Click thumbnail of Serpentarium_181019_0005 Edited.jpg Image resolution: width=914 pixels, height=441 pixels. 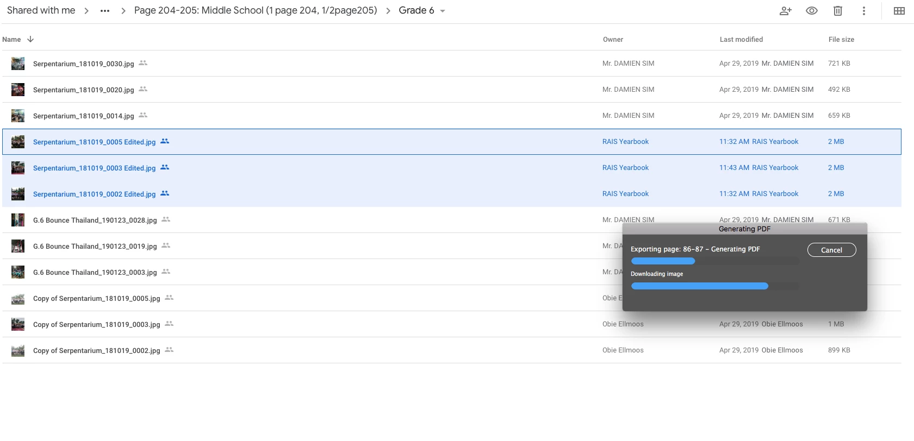pyautogui.click(x=18, y=142)
